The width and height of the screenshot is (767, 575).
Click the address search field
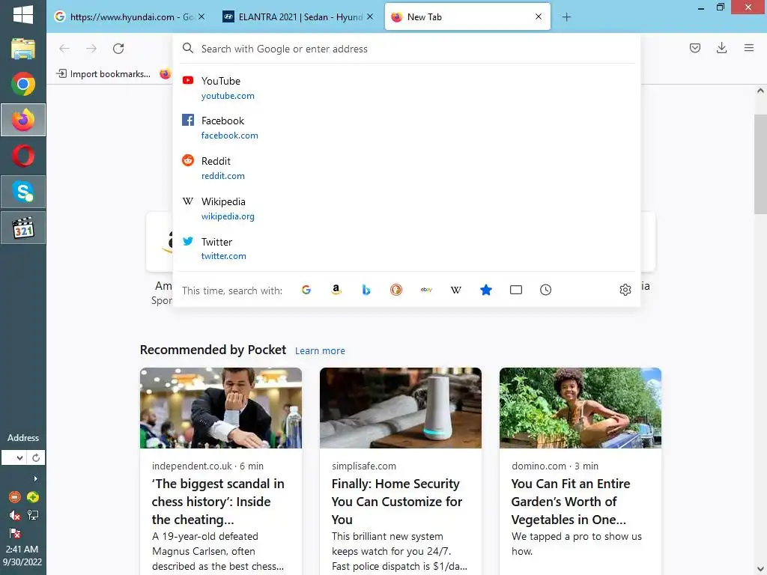(407, 49)
